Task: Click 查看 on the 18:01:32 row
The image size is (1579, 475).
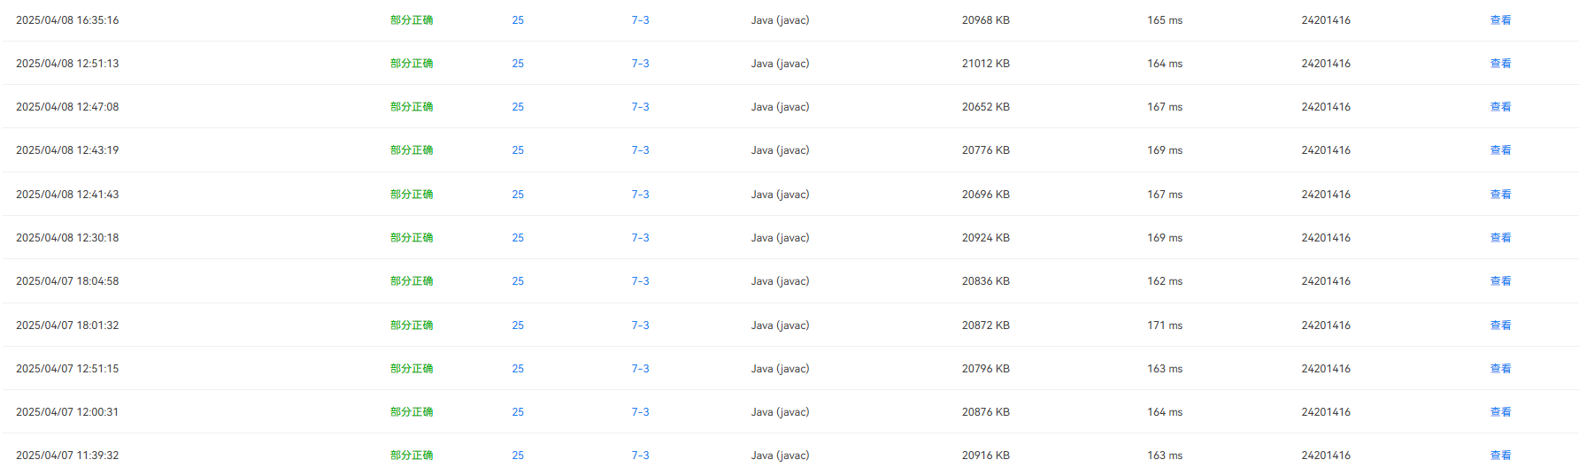Action: (x=1500, y=326)
